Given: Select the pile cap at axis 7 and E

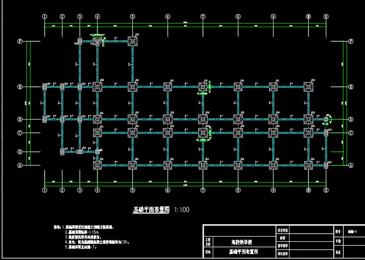Looking at the screenshot, I should (203, 87).
